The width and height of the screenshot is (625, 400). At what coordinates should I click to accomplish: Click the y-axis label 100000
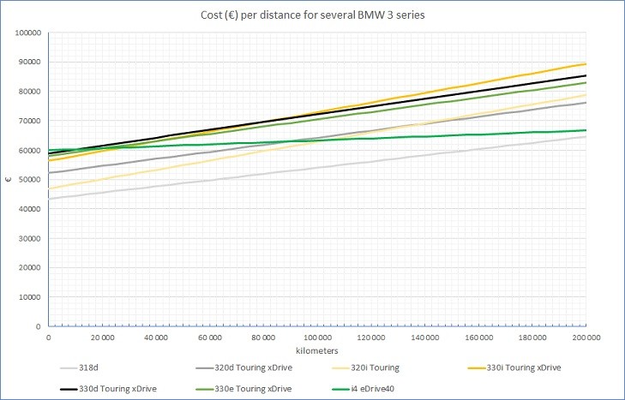[x=28, y=33]
